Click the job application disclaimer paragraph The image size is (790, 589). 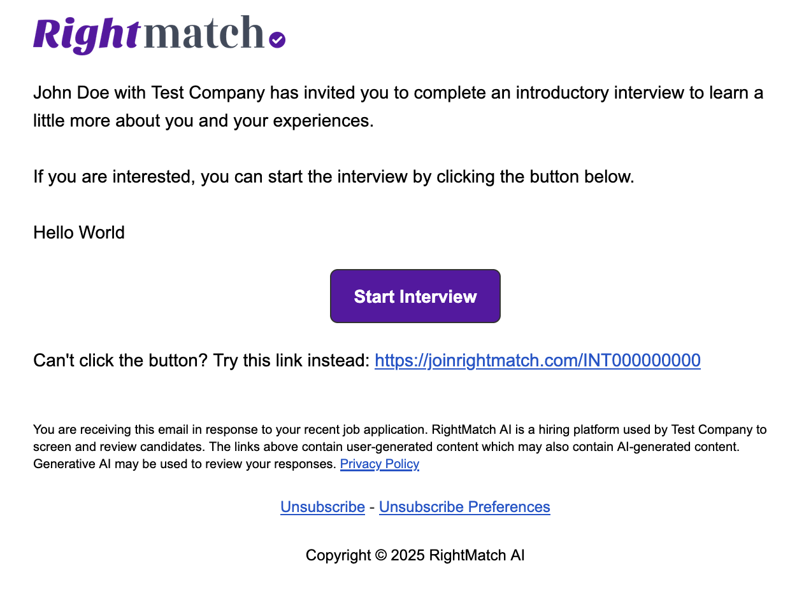(x=400, y=447)
